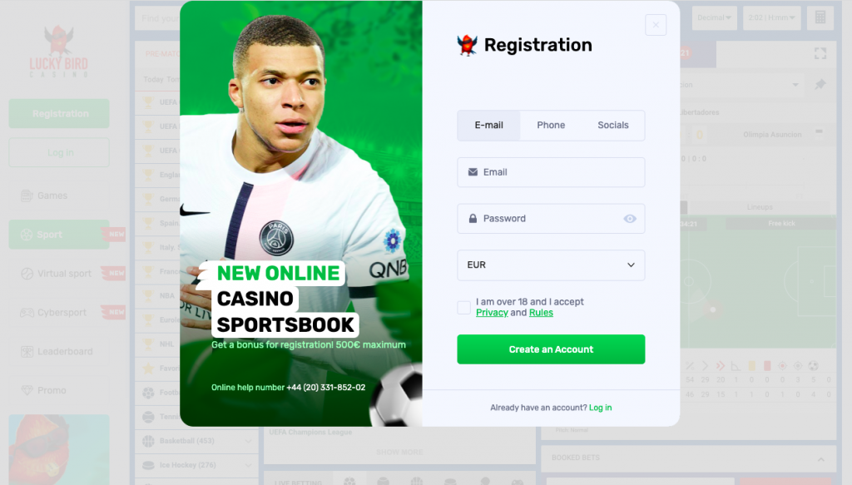Open the bet calculator icon
Image resolution: width=852 pixels, height=485 pixels.
(820, 18)
